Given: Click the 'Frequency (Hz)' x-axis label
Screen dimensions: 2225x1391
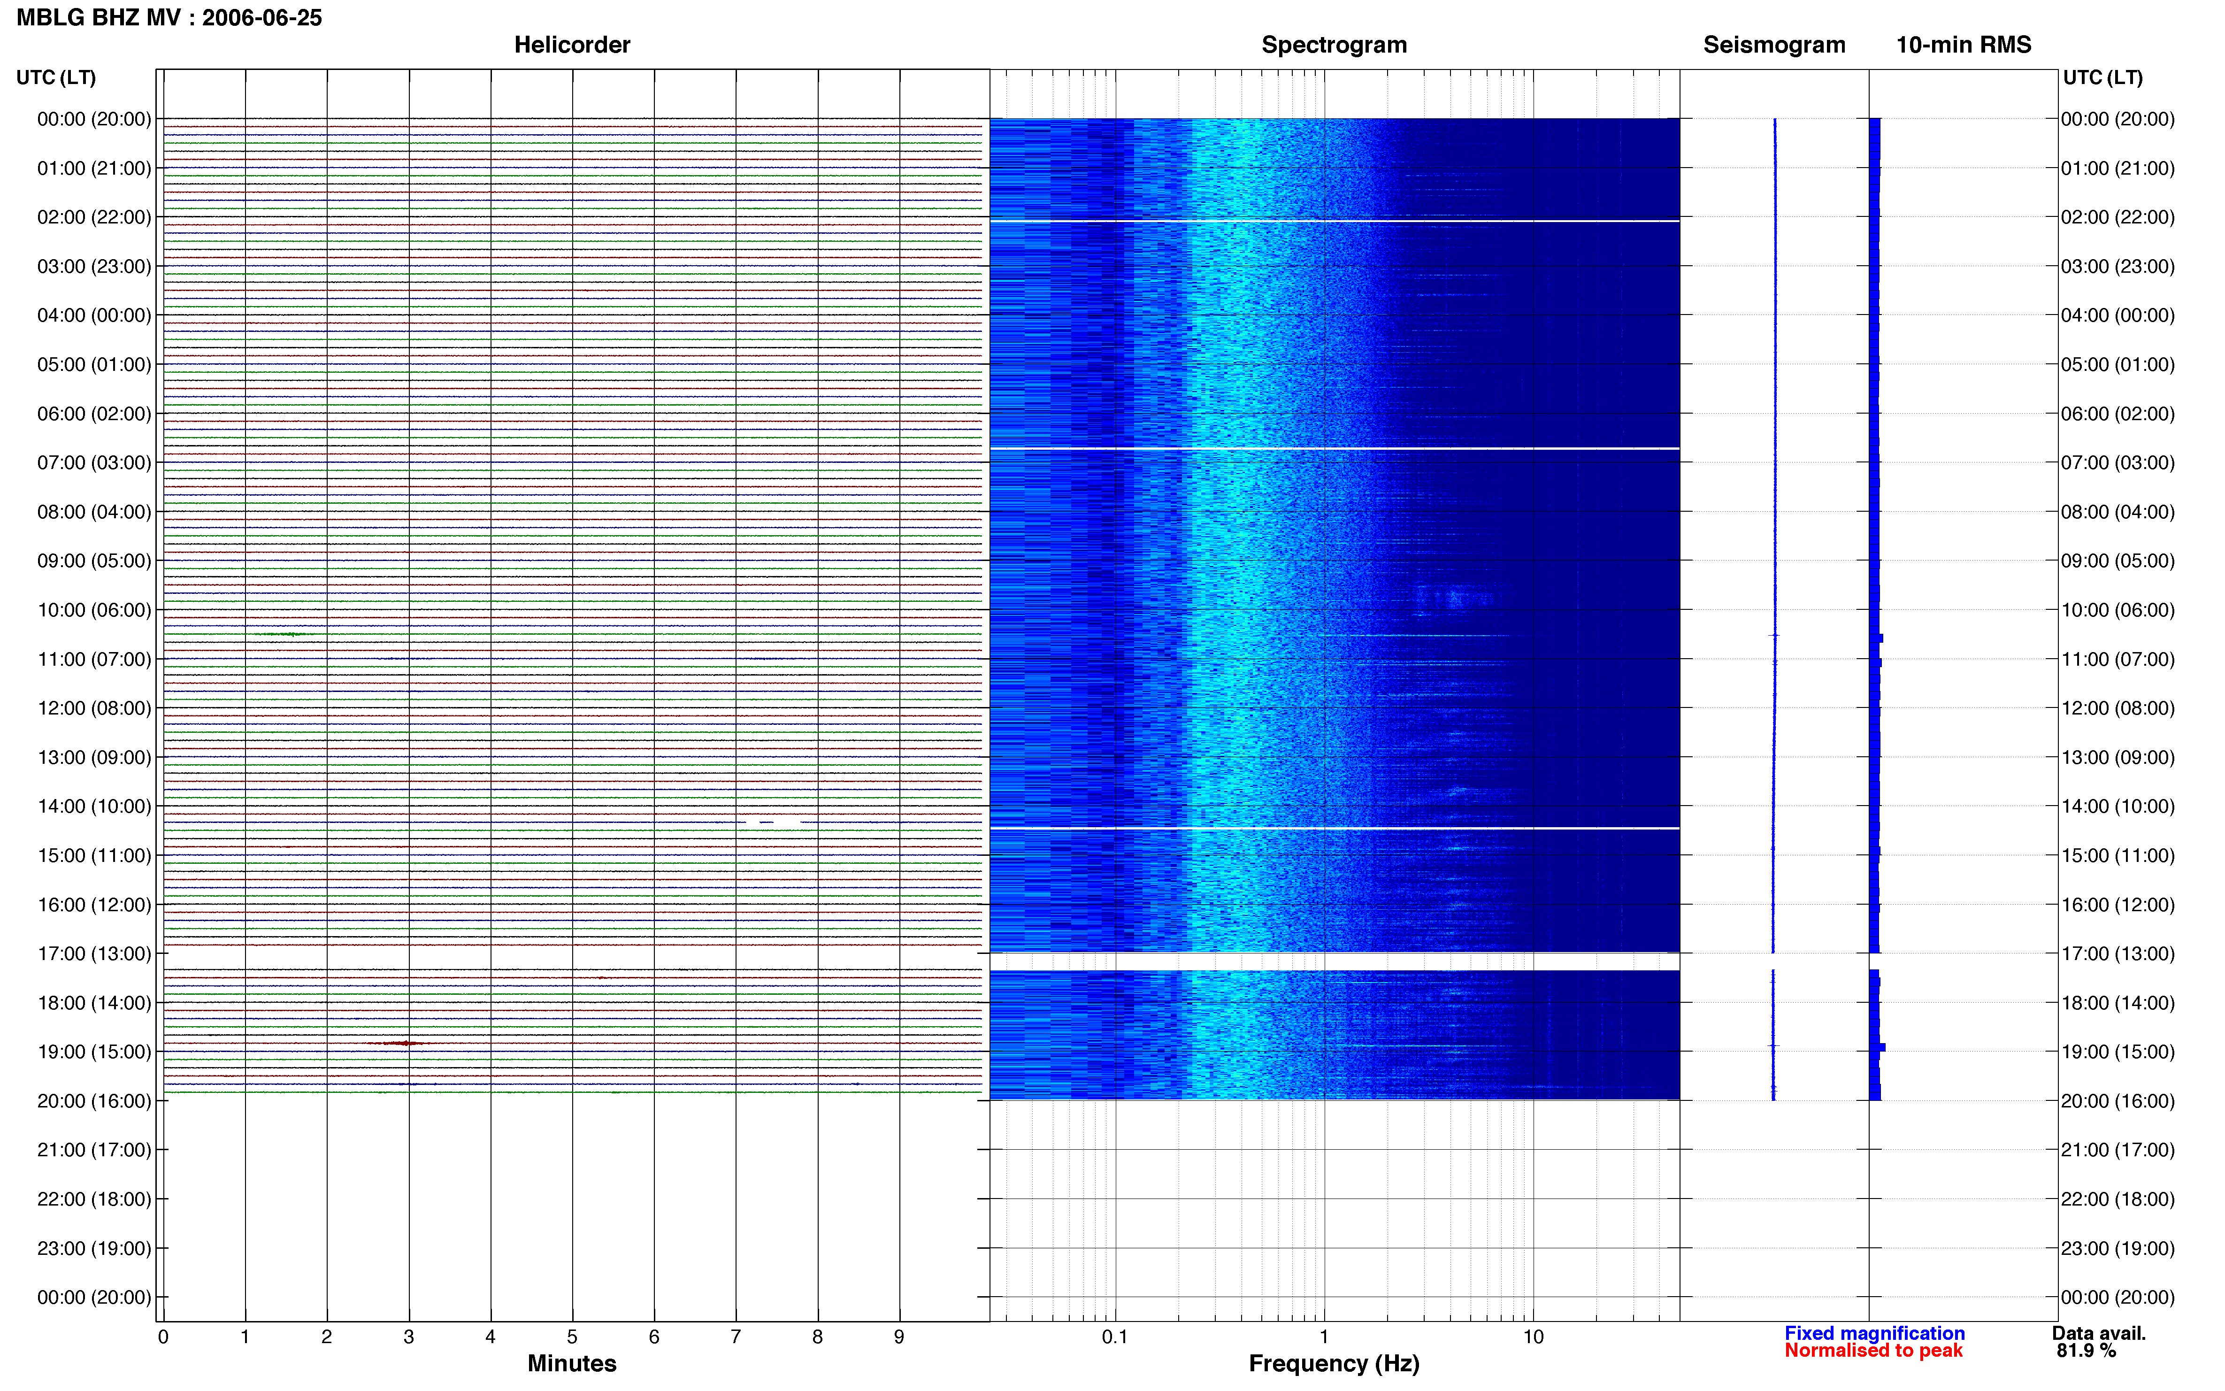Looking at the screenshot, I should [x=1334, y=1363].
